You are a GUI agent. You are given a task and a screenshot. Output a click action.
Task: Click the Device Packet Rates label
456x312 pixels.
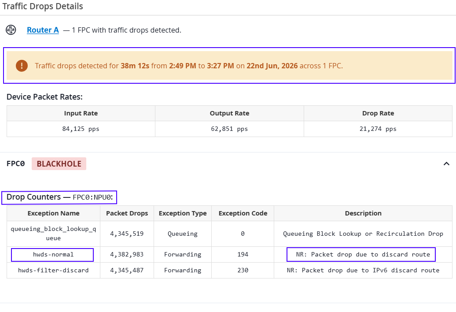tap(44, 97)
